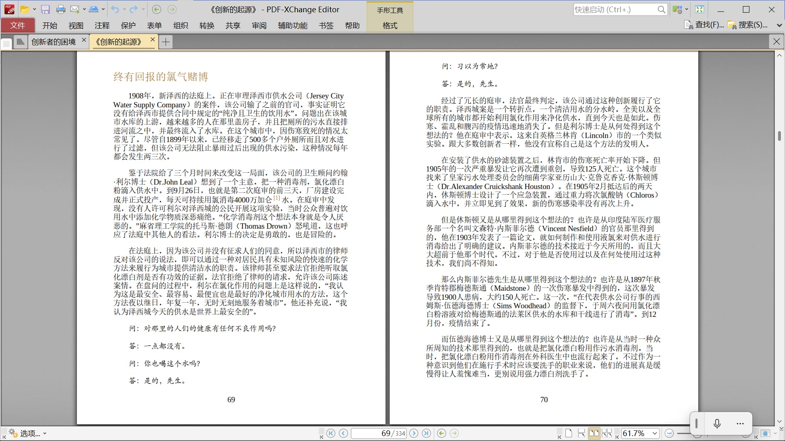Image resolution: width=785 pixels, height=441 pixels.
Task: Click the Save floppy disk icon
Action: point(45,9)
